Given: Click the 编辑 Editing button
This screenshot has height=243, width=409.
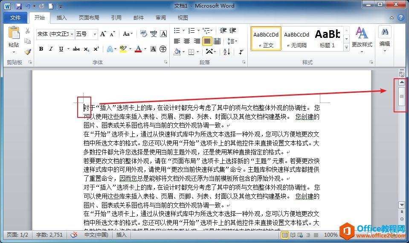Looking at the screenshot, I should click(385, 39).
